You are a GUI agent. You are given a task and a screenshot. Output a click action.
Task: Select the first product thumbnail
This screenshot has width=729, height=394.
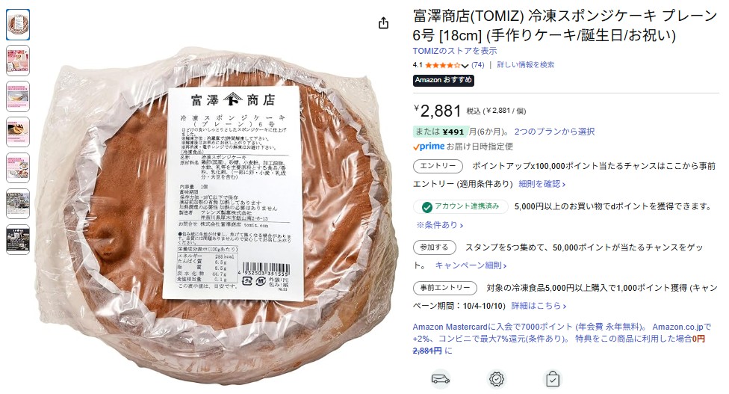click(18, 25)
